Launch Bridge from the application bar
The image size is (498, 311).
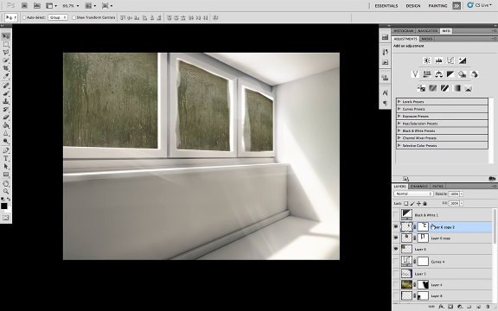[25, 5]
